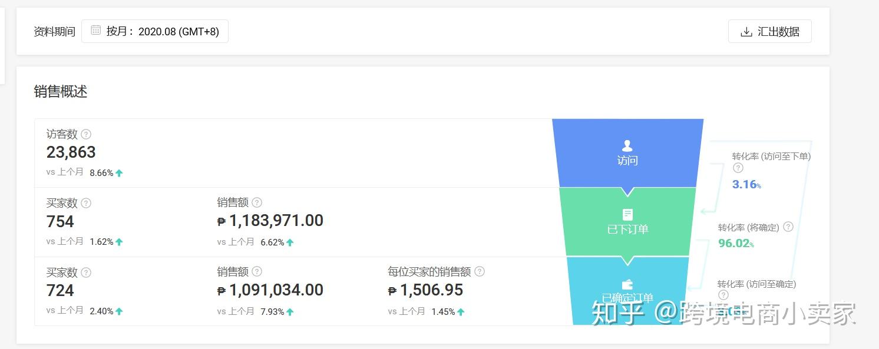Click the question mark beside 每位买家的销售额
This screenshot has width=879, height=349.
(x=480, y=271)
